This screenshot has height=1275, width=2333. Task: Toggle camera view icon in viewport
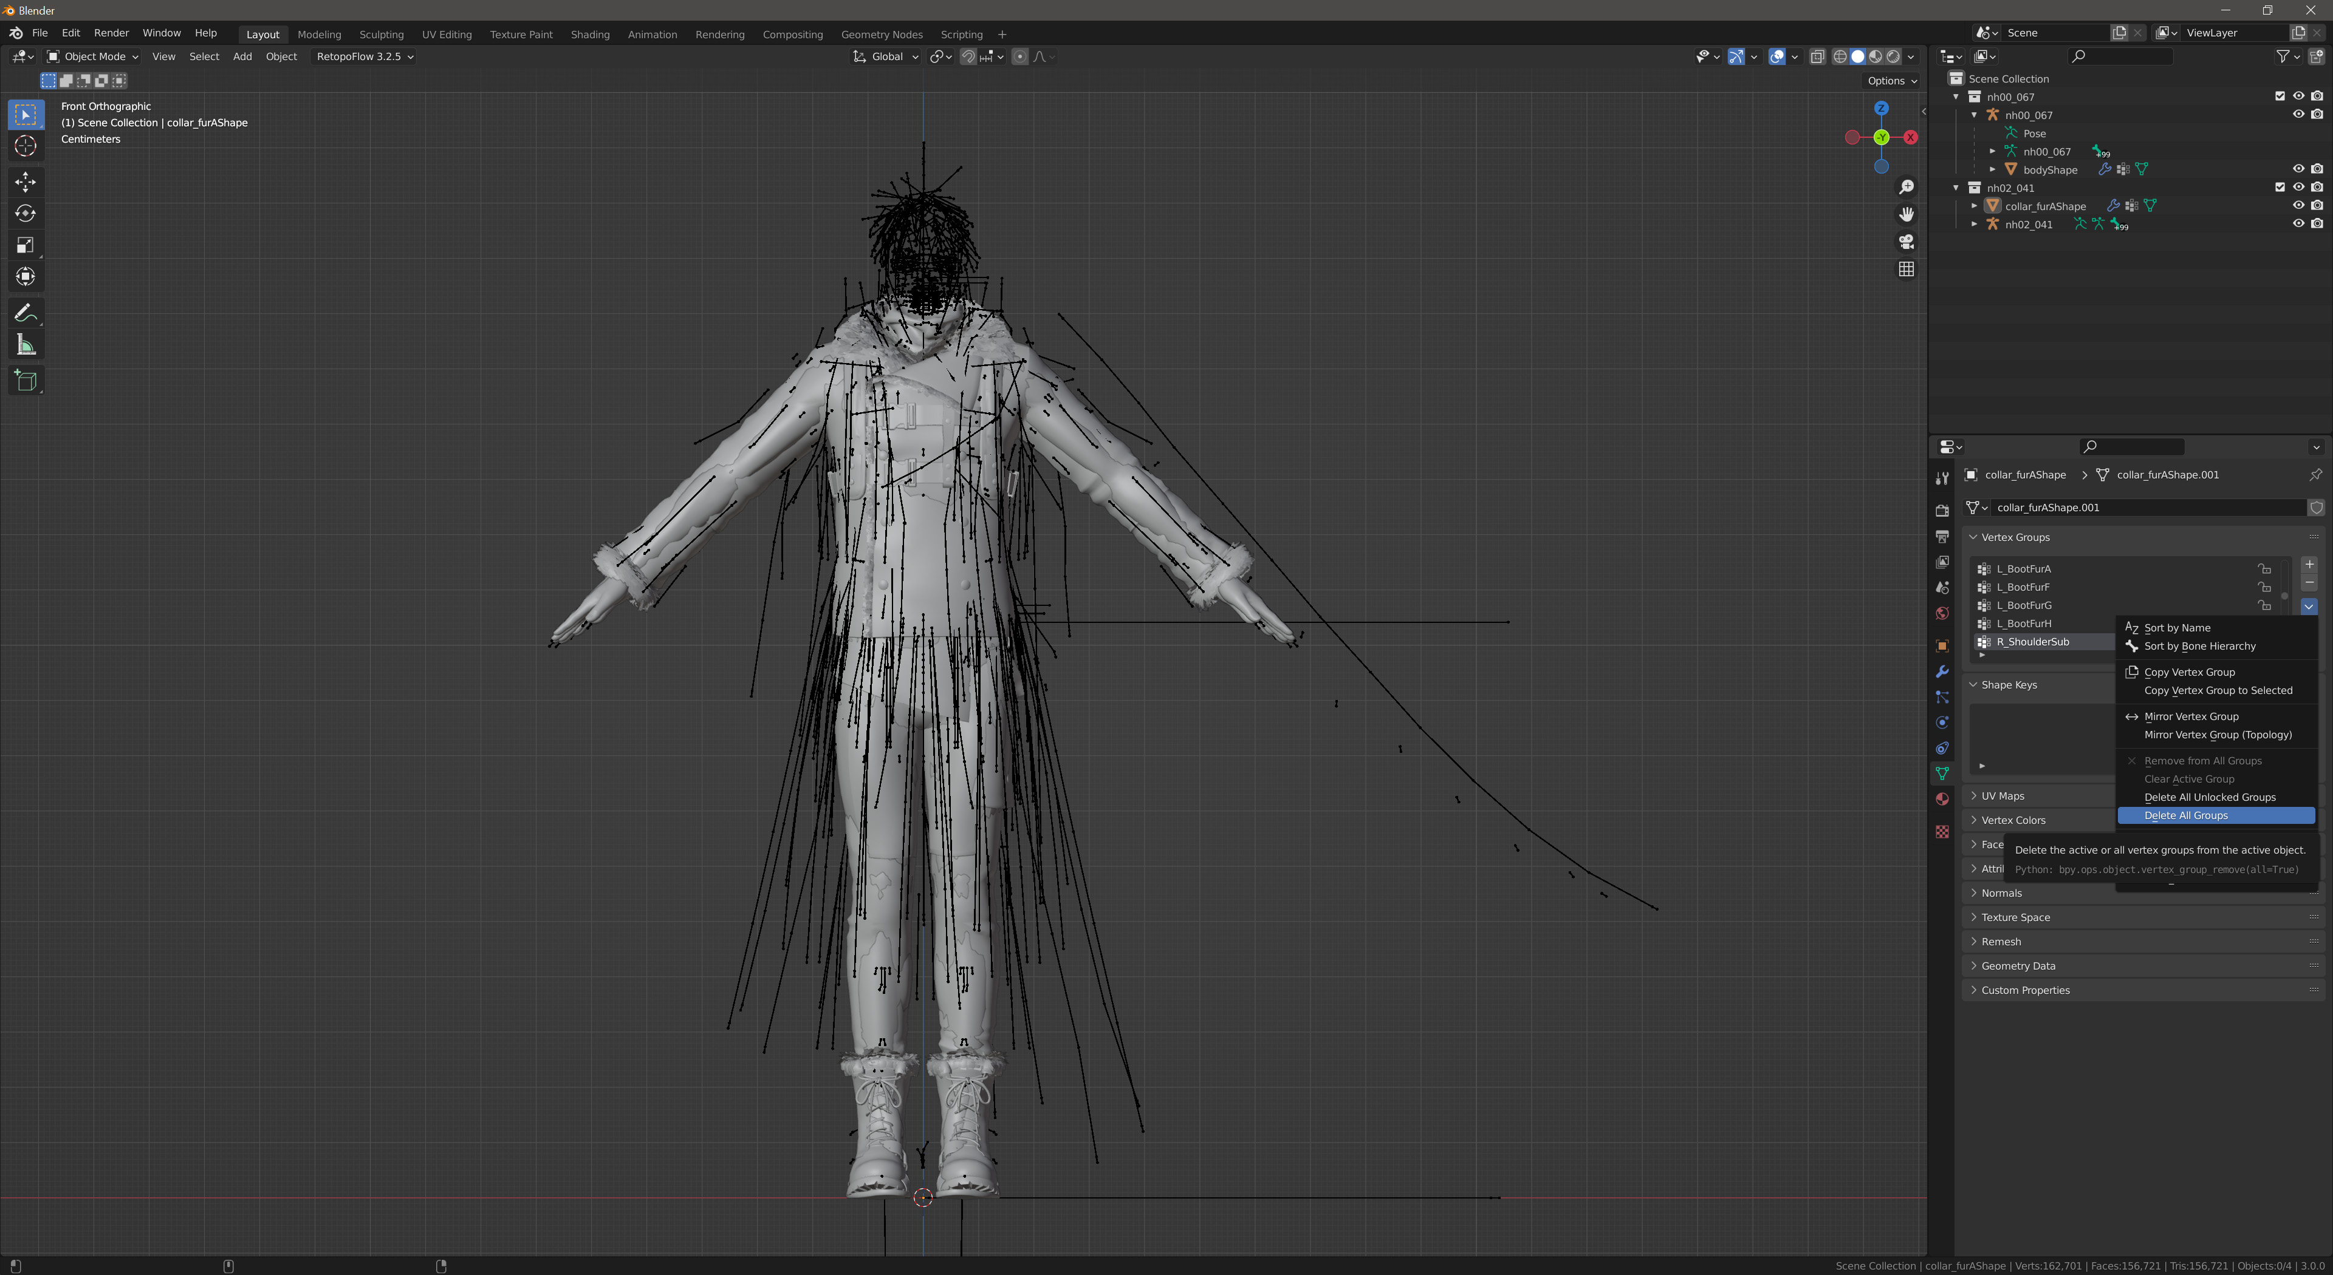1906,242
